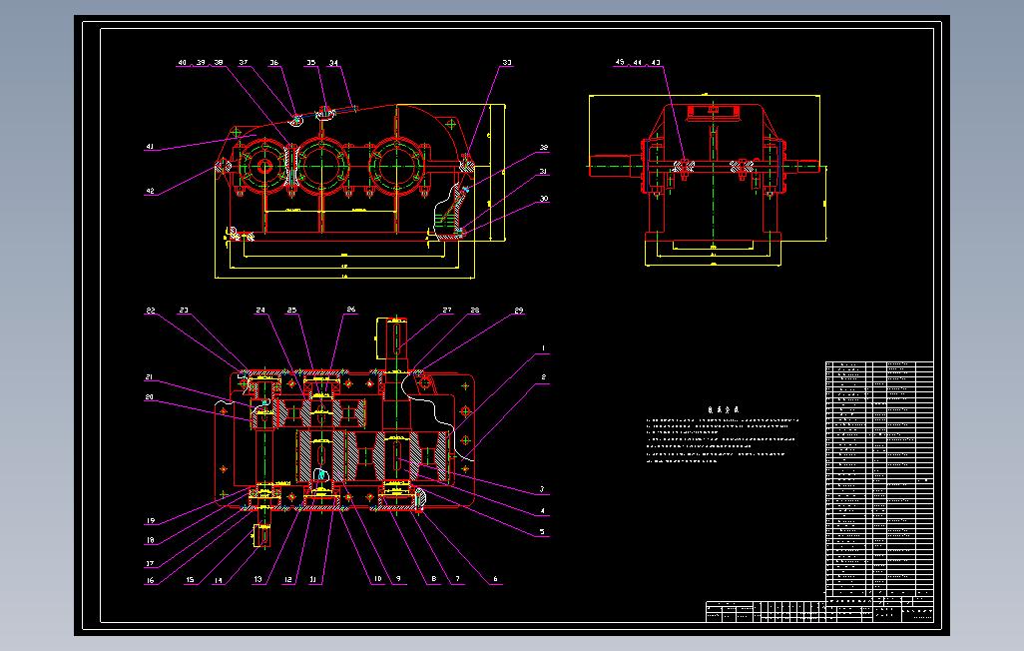Click part callout number 15
Screen dimensions: 1024x651
(190, 580)
